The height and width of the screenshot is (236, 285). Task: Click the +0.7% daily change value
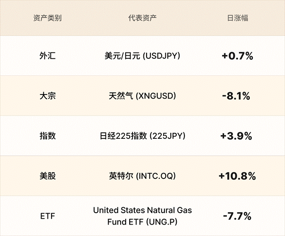(x=237, y=56)
